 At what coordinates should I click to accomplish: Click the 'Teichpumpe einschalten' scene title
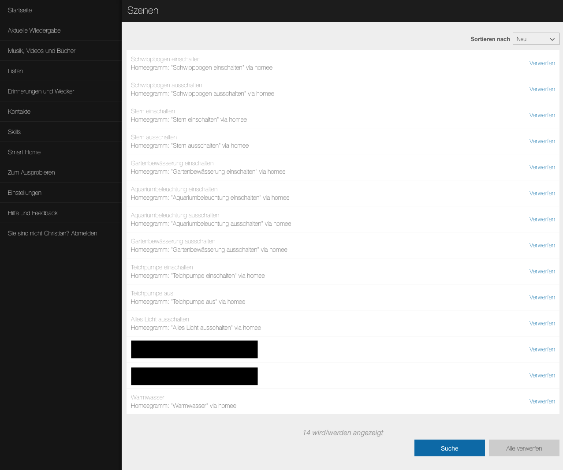pyautogui.click(x=162, y=267)
